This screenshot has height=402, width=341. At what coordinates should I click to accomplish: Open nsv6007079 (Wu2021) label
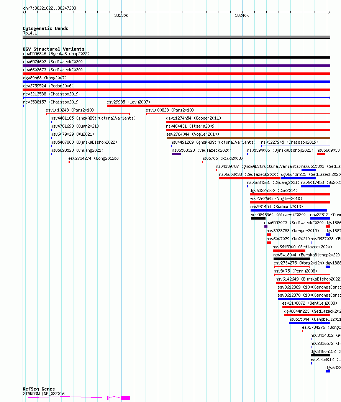pyautogui.click(x=288, y=239)
